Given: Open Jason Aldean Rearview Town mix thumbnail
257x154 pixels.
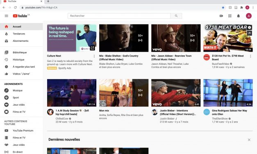Looking at the screenshot, I should tap(176, 38).
